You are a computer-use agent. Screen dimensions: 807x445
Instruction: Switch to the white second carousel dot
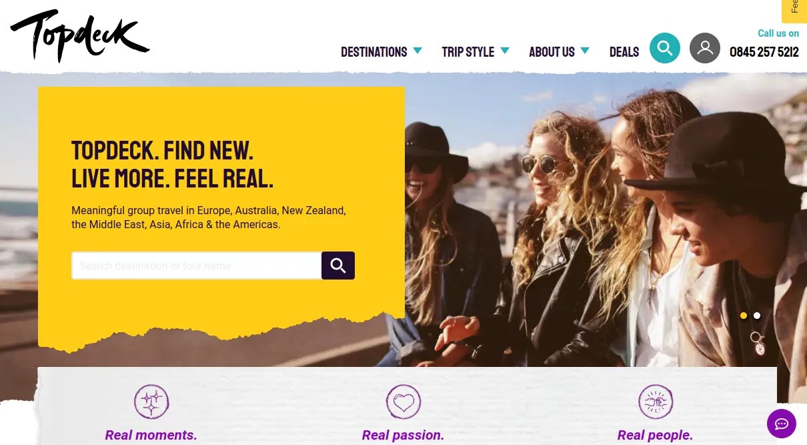(x=757, y=316)
